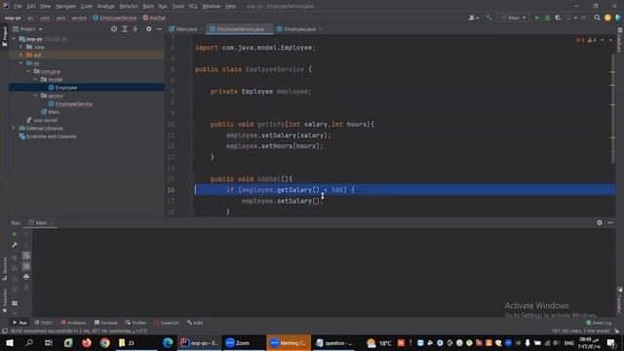Go to previous highlighted error arrow

[x=603, y=40]
